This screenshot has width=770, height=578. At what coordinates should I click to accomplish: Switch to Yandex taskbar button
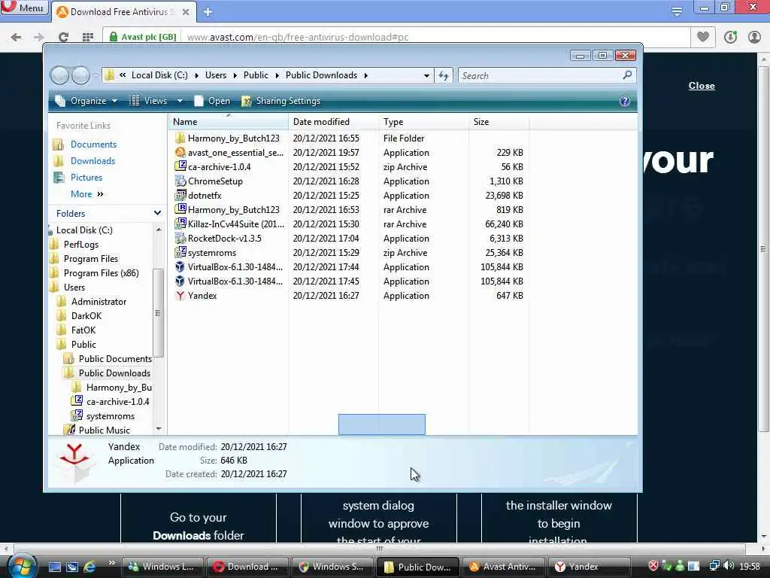(x=589, y=567)
